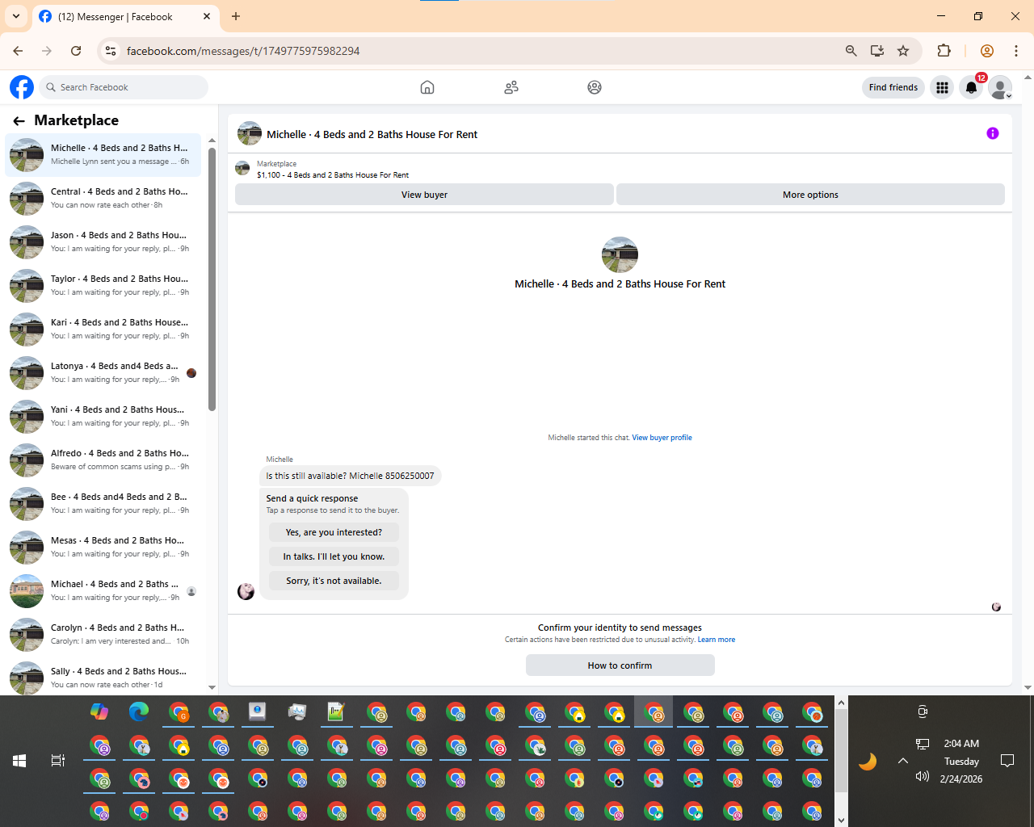Open the Bee conversation in the list

click(103, 503)
